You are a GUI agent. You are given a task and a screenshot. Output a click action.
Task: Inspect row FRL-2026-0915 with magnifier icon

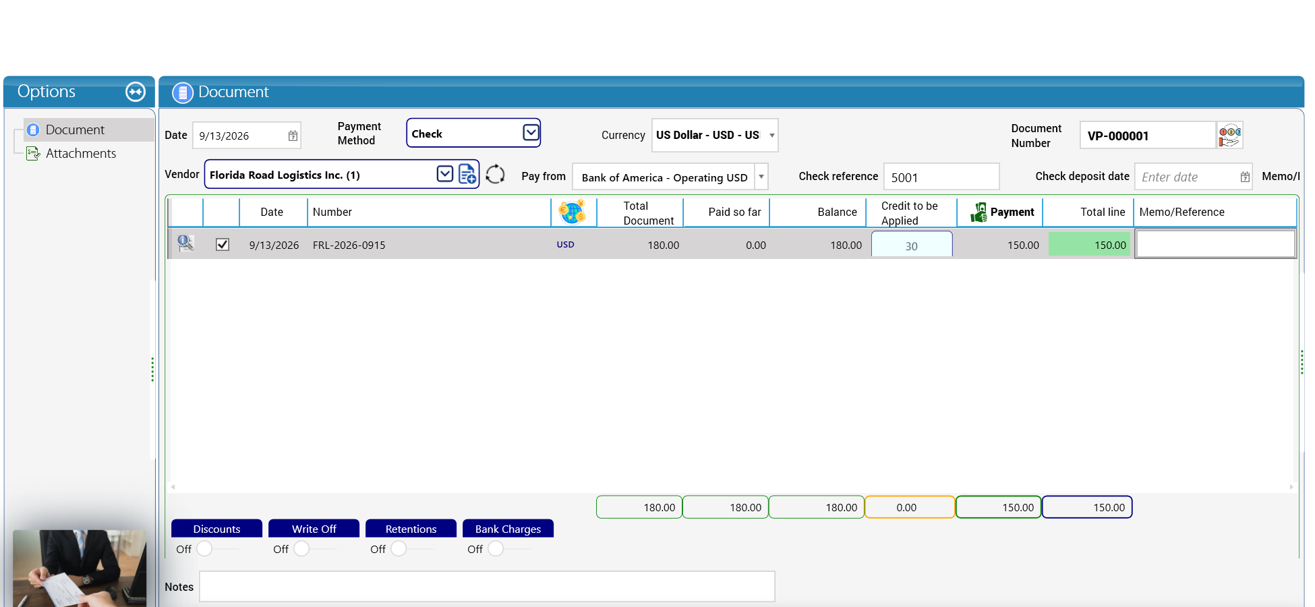185,243
